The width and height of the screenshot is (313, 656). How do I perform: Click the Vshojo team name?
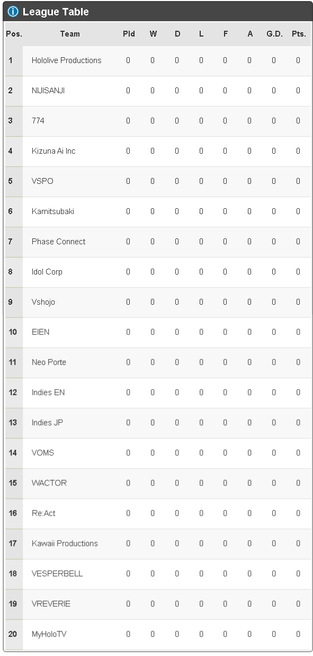pos(43,302)
